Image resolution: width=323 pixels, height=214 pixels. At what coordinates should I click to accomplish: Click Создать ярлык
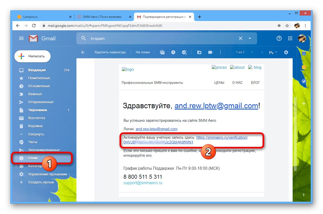coord(41,182)
